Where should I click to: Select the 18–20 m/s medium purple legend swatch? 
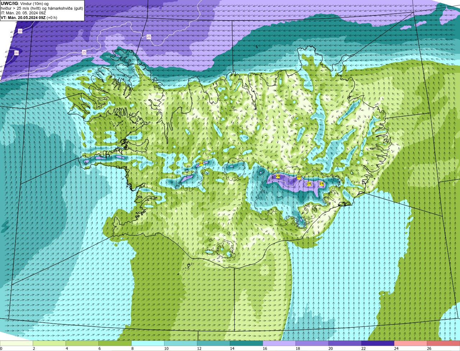pos(312,343)
